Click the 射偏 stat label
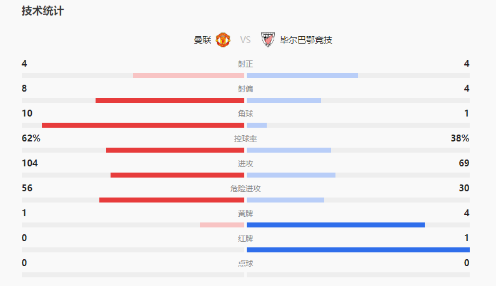Viewport: 496px width, 286px height. click(x=246, y=89)
